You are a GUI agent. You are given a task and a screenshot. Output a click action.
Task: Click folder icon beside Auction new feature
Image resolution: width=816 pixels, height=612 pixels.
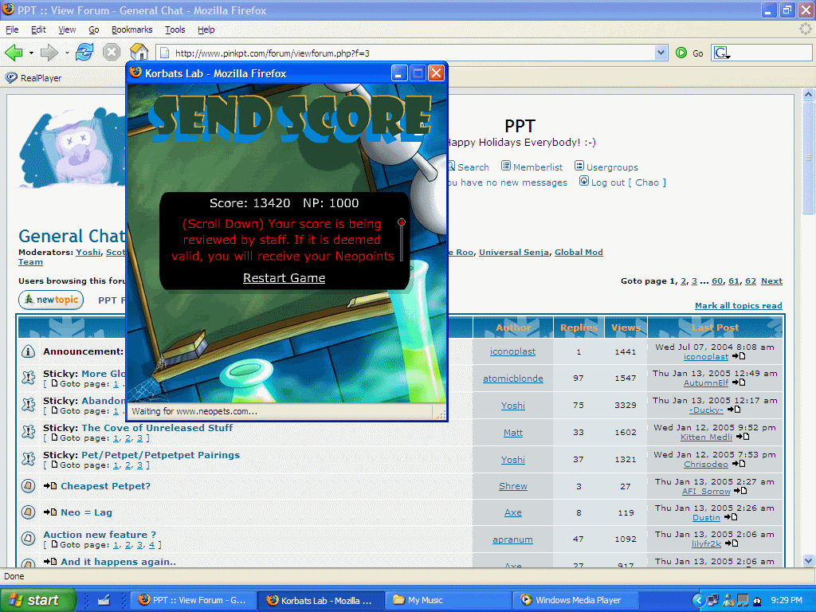(x=28, y=539)
